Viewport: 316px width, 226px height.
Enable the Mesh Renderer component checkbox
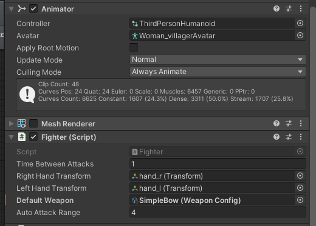pos(33,123)
